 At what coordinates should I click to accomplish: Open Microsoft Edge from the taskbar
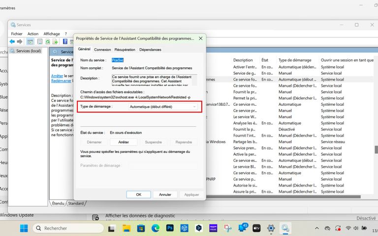156,228
